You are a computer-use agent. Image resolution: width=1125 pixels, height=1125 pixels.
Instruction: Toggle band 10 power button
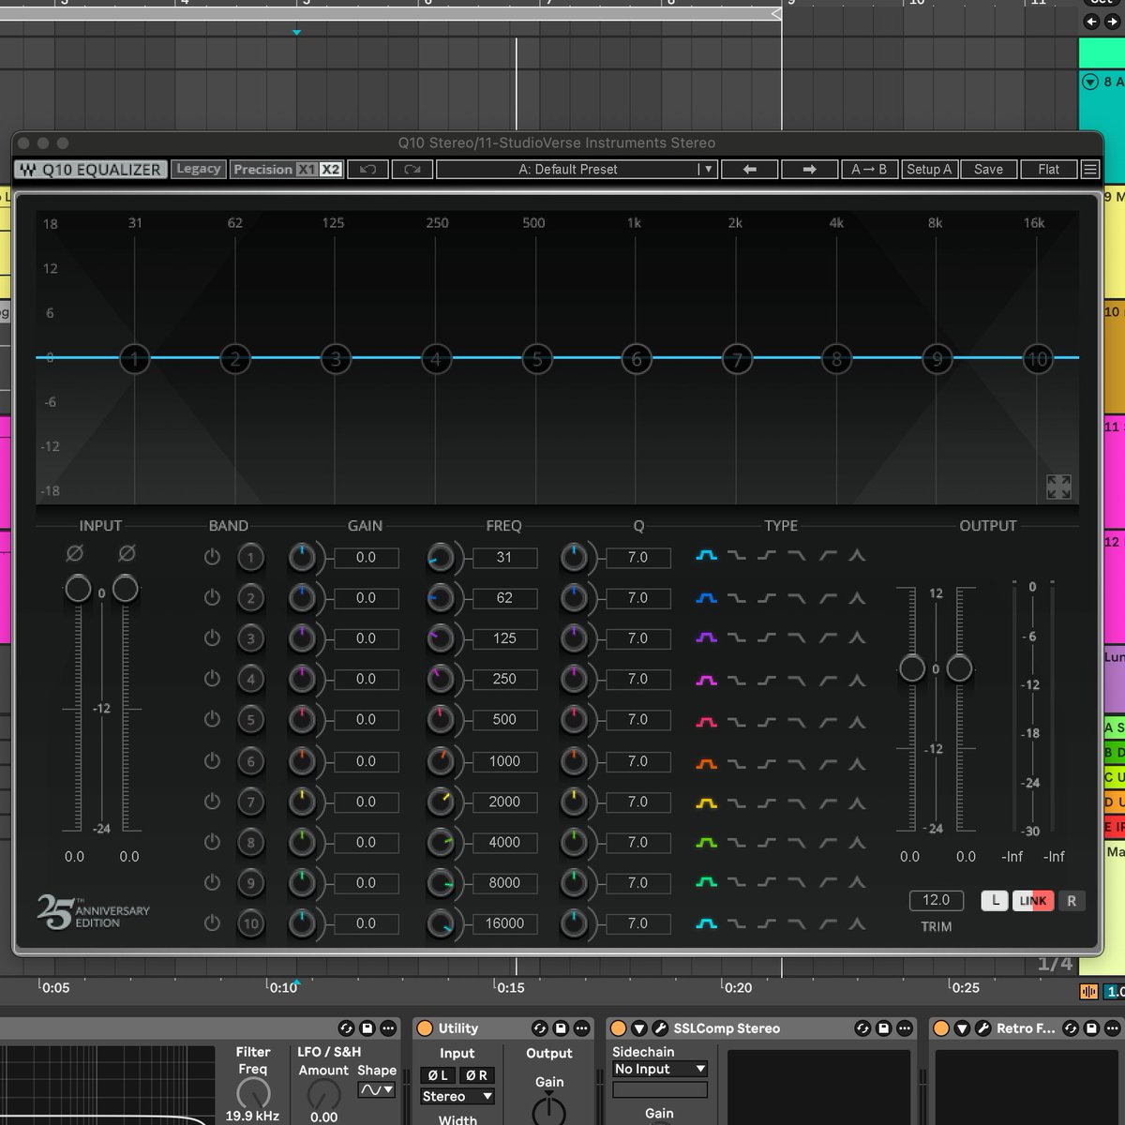[212, 922]
